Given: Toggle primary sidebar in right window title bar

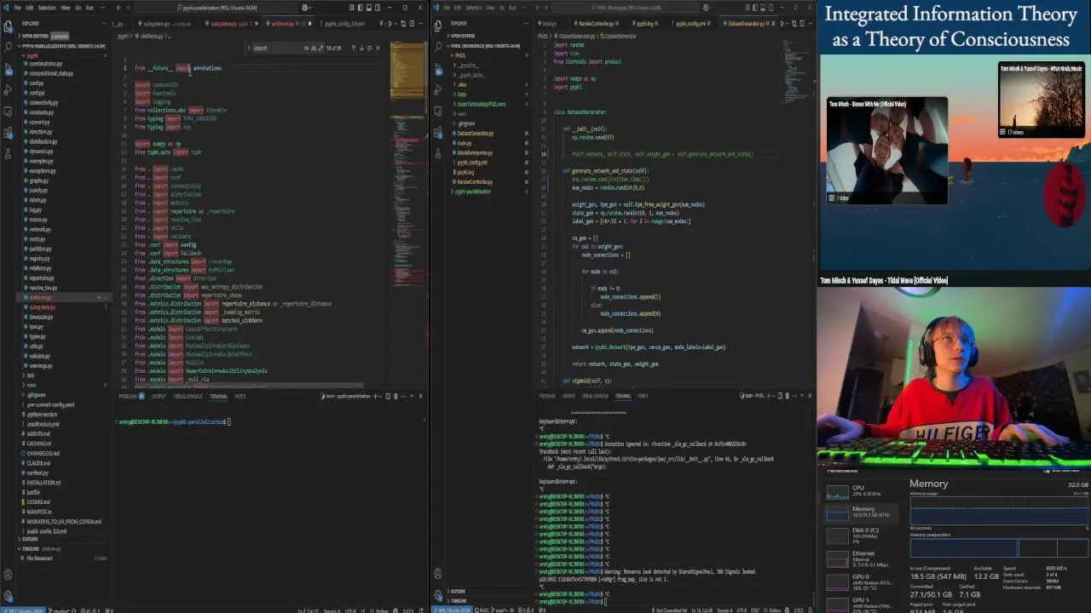Looking at the screenshot, I should 755,8.
